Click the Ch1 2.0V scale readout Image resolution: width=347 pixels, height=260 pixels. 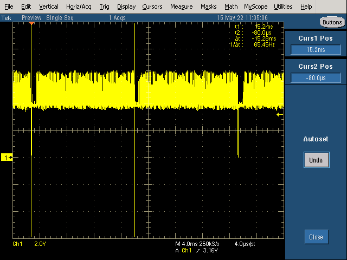(x=29, y=244)
